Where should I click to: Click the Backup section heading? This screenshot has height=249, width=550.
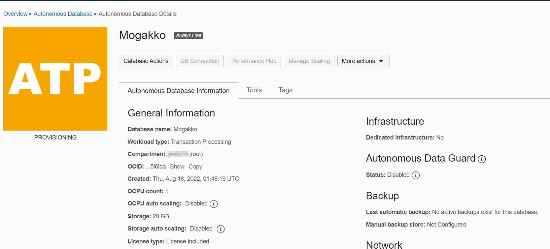[x=382, y=196]
